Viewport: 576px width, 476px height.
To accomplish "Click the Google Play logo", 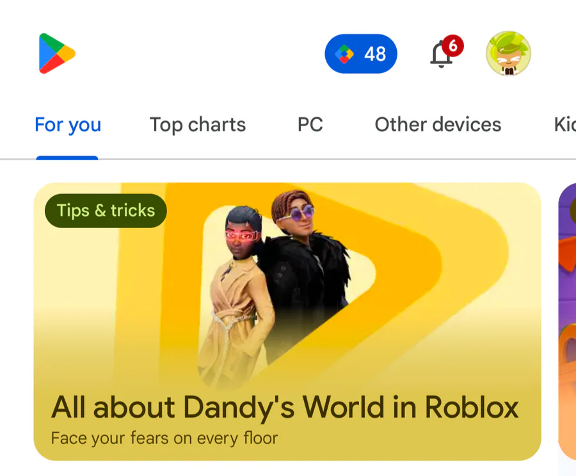I will point(57,53).
